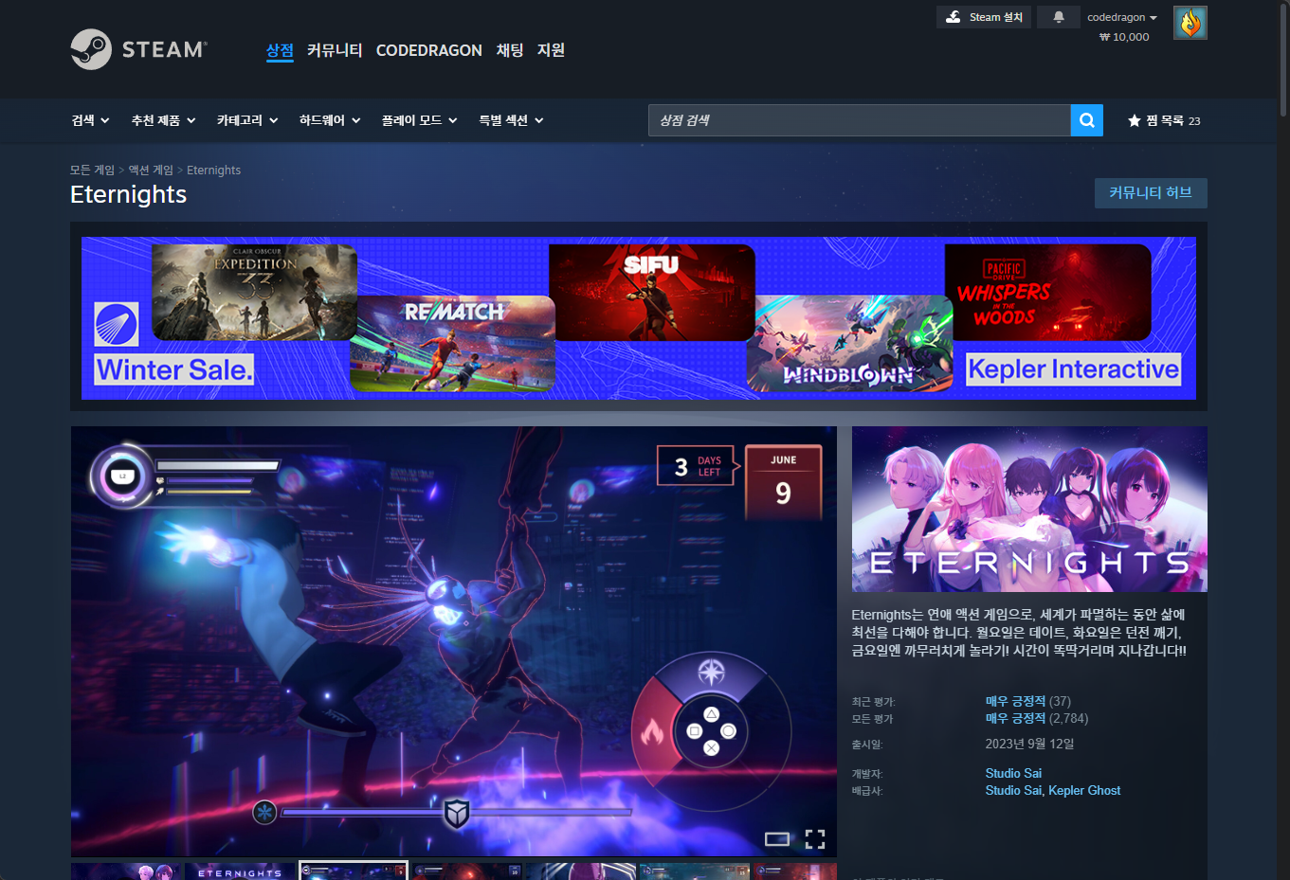Click the Eternights header capsule image

[x=1029, y=509]
